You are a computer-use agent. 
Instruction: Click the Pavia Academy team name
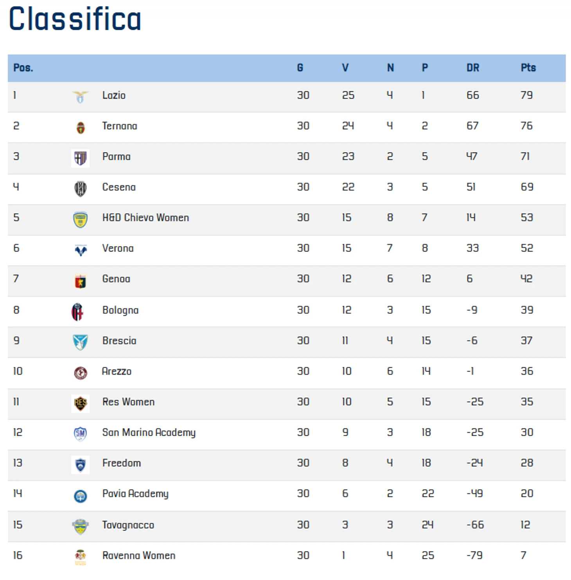pos(135,494)
